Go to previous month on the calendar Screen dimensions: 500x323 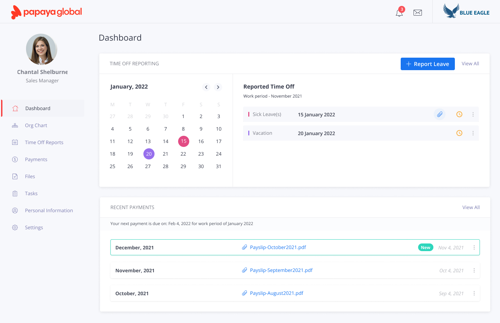206,87
